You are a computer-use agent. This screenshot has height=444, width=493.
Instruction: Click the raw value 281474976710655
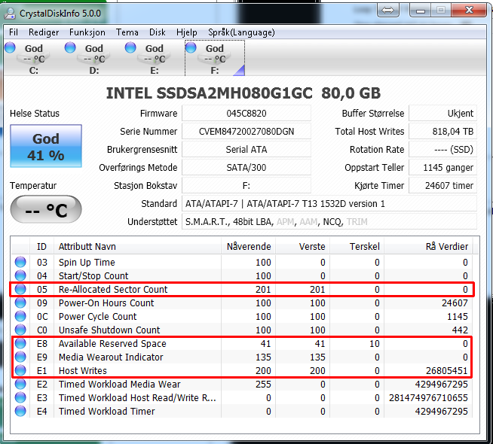click(x=428, y=398)
